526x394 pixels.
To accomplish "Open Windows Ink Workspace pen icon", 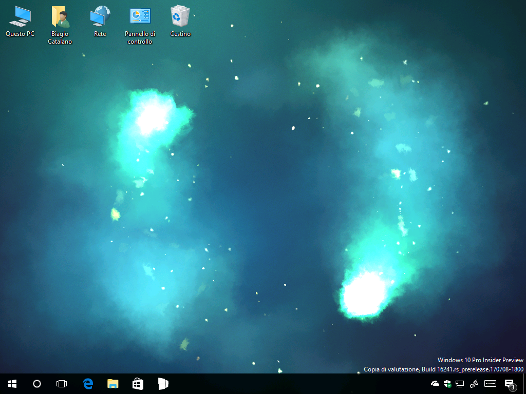I will point(474,384).
